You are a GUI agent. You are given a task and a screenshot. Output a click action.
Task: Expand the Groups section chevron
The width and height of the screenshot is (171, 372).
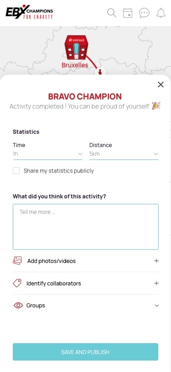click(156, 306)
